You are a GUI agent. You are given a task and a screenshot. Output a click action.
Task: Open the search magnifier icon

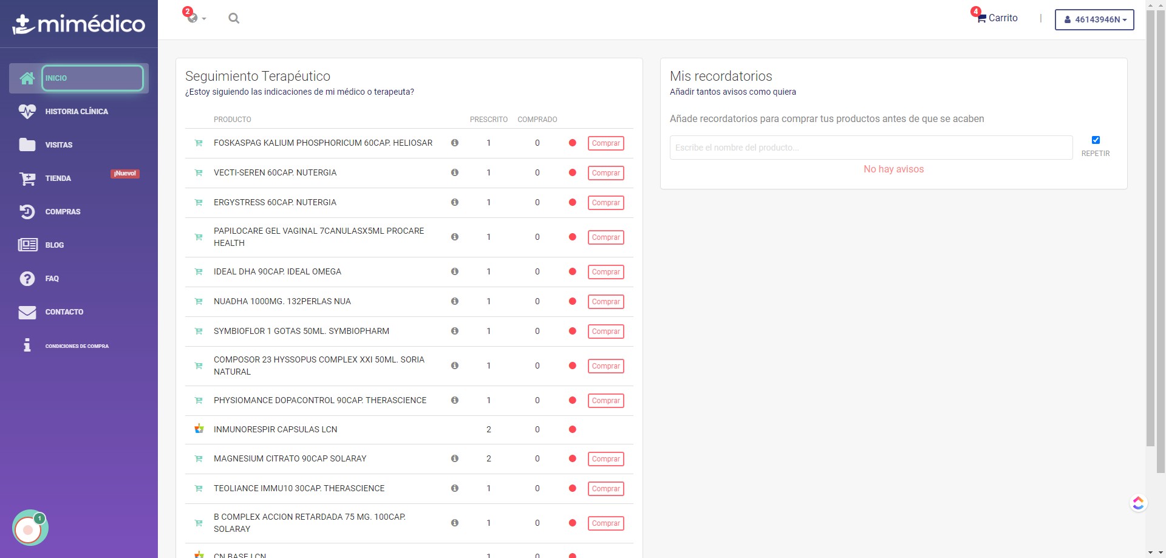[x=234, y=18]
